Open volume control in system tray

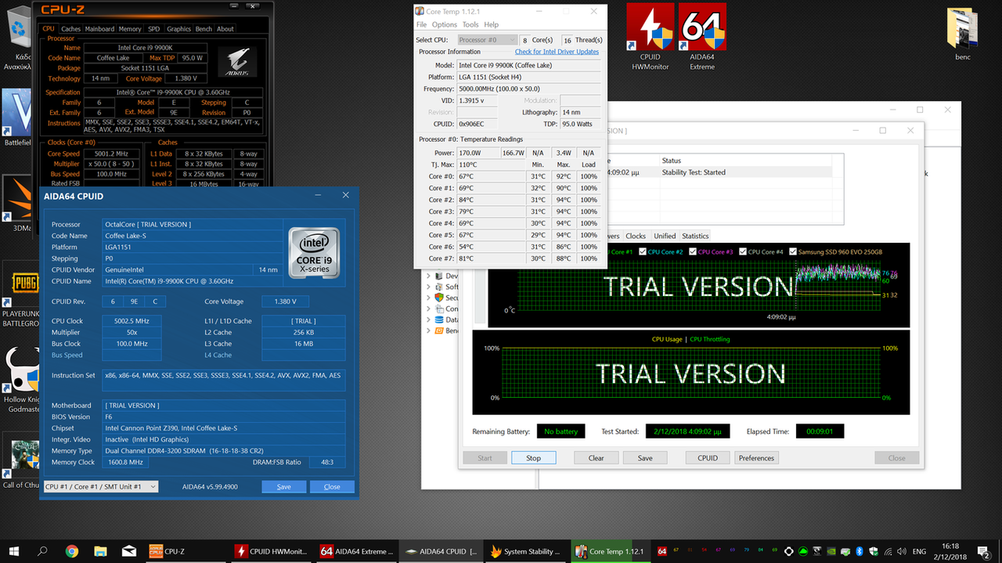pos(900,551)
